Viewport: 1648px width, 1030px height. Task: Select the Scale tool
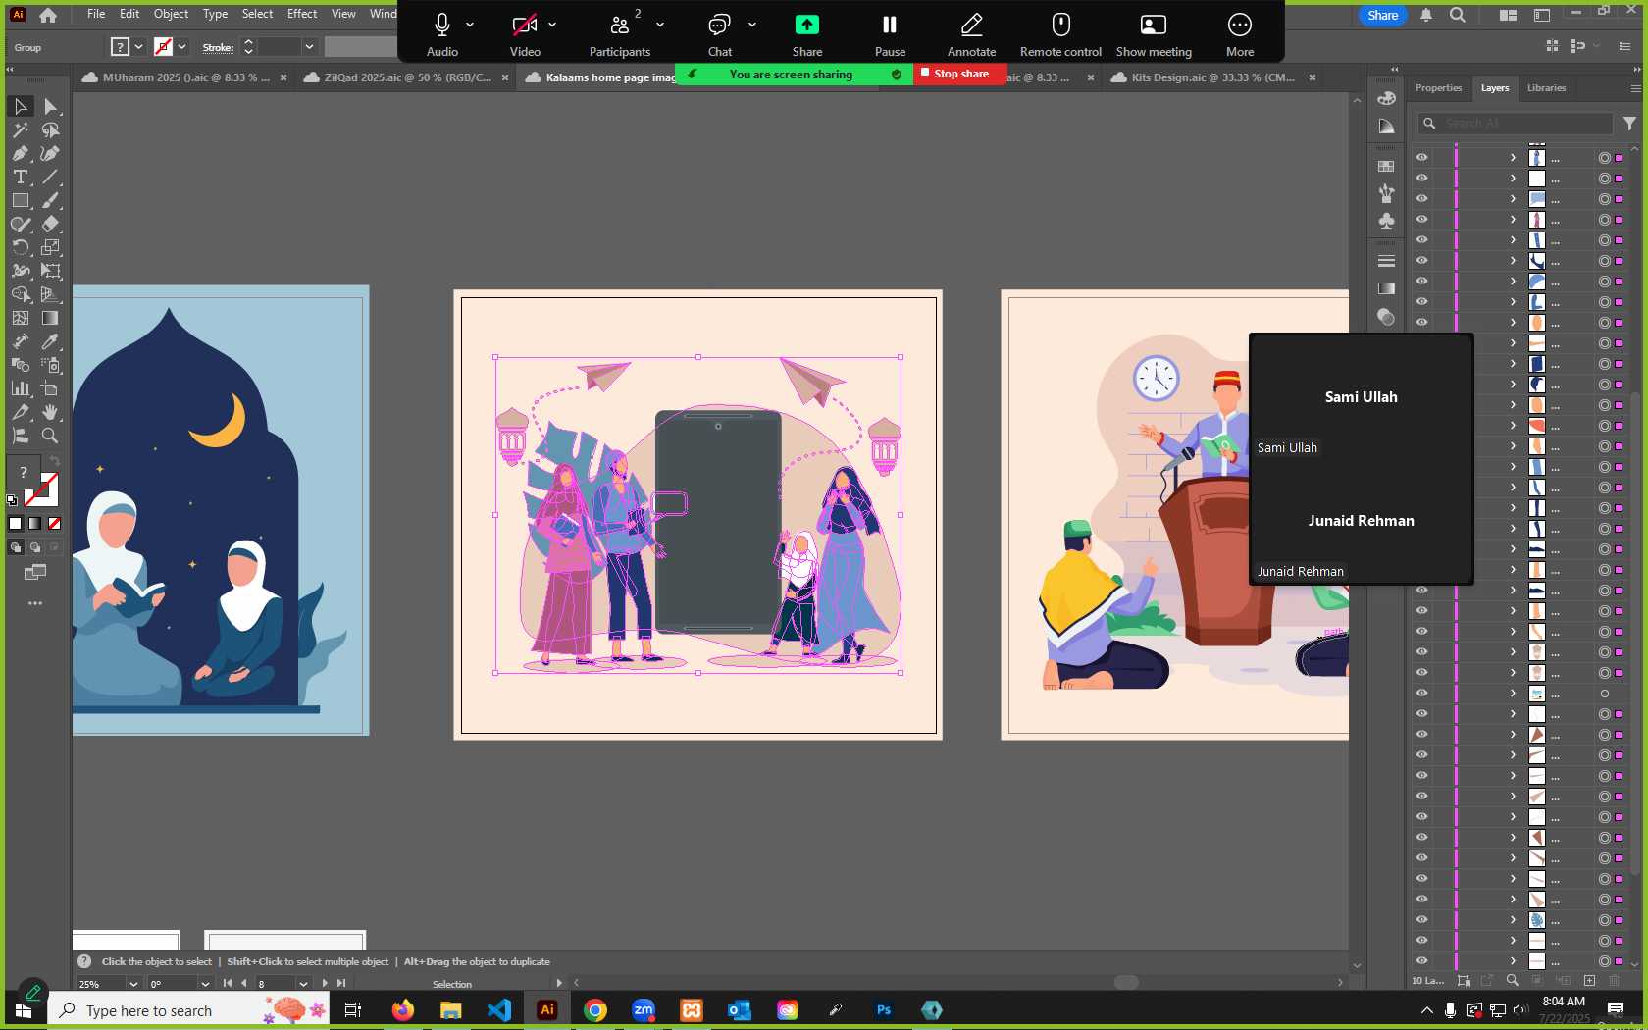click(x=51, y=247)
